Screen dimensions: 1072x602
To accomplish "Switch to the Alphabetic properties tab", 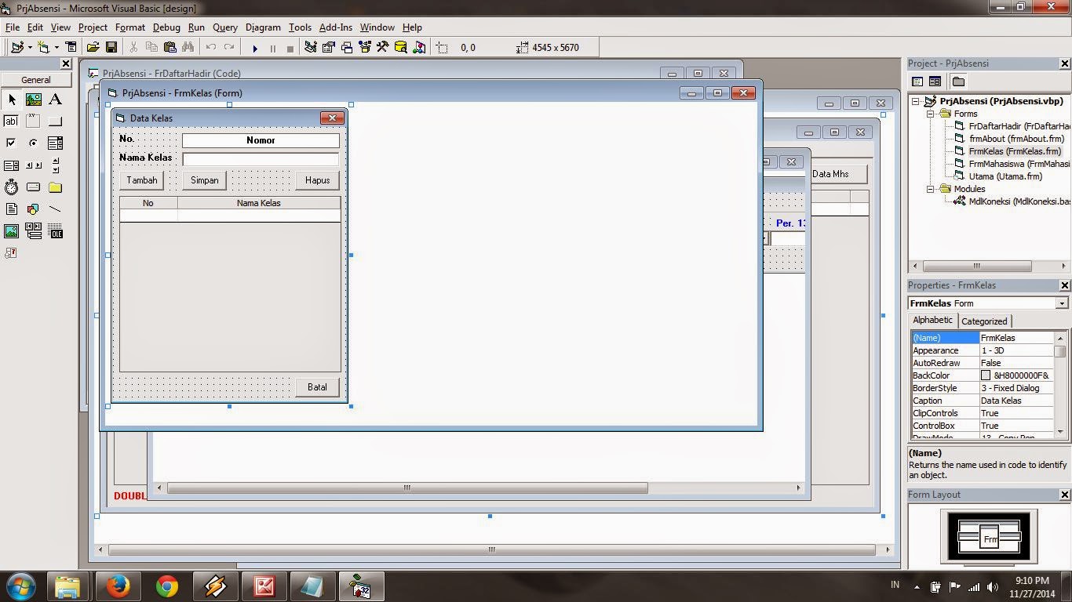I will 933,321.
